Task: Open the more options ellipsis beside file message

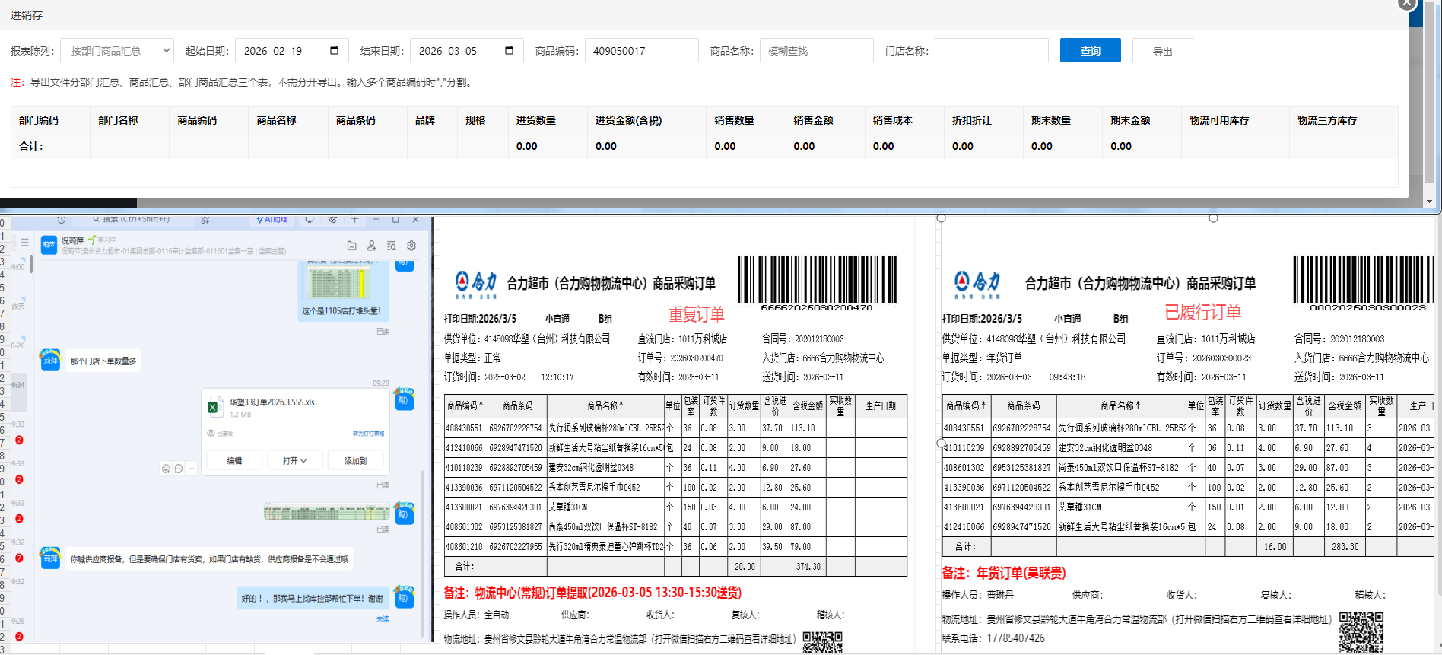Action: (192, 469)
